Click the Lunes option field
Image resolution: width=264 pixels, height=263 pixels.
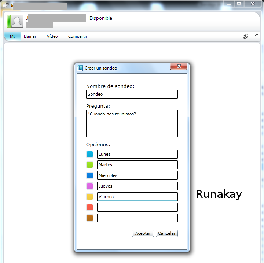coord(137,154)
